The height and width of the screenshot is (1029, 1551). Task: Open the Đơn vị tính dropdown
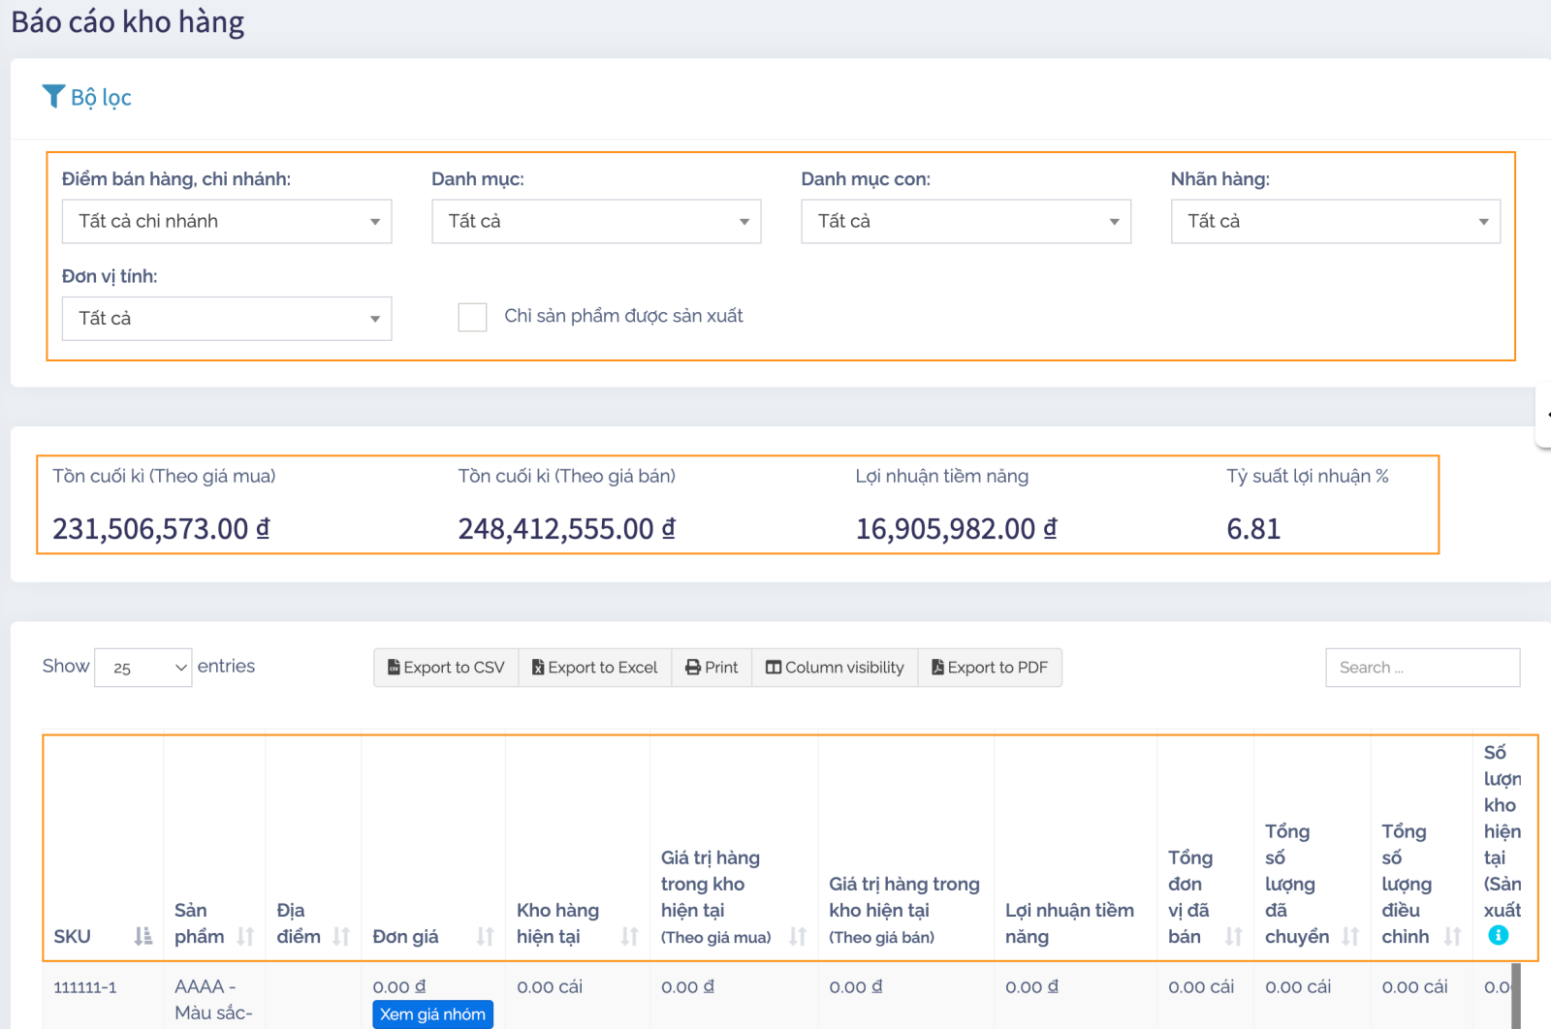tap(227, 318)
